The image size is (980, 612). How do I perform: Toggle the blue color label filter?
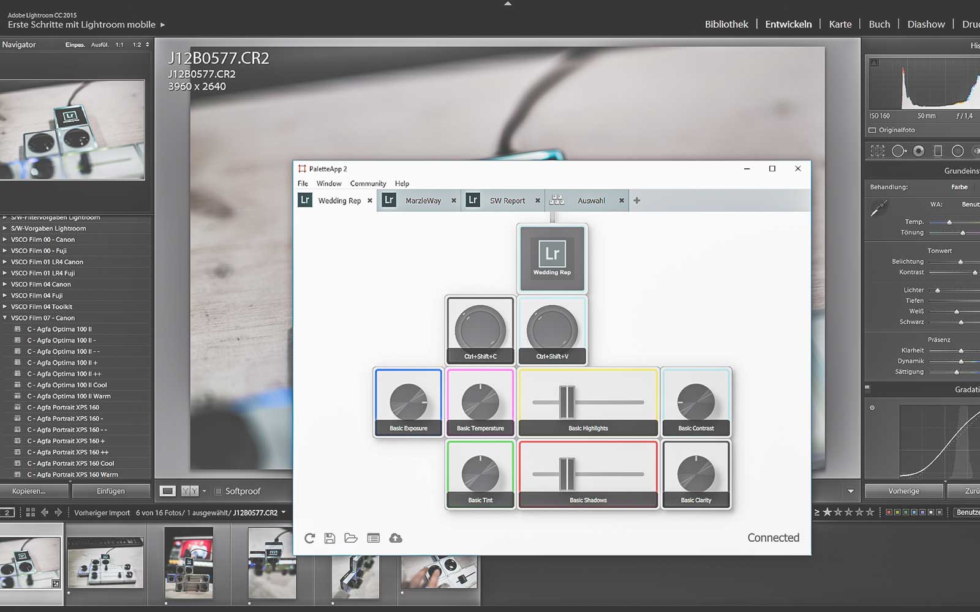coord(914,512)
